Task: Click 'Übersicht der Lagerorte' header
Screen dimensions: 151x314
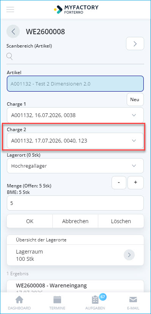Action: (41, 240)
